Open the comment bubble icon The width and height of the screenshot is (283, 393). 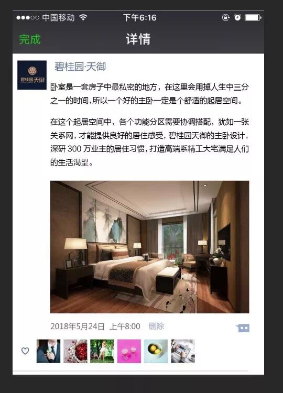pyautogui.click(x=243, y=328)
